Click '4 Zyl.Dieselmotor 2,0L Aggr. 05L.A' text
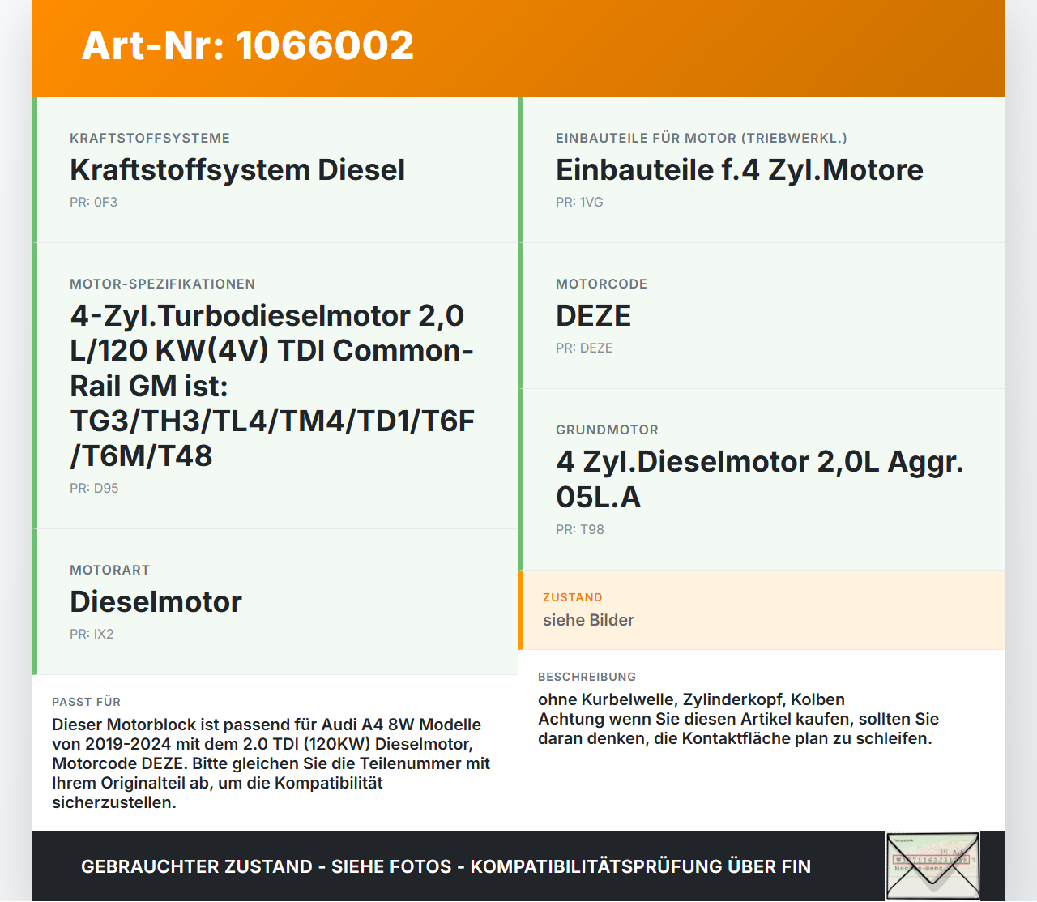Image resolution: width=1037 pixels, height=902 pixels. tap(760, 479)
